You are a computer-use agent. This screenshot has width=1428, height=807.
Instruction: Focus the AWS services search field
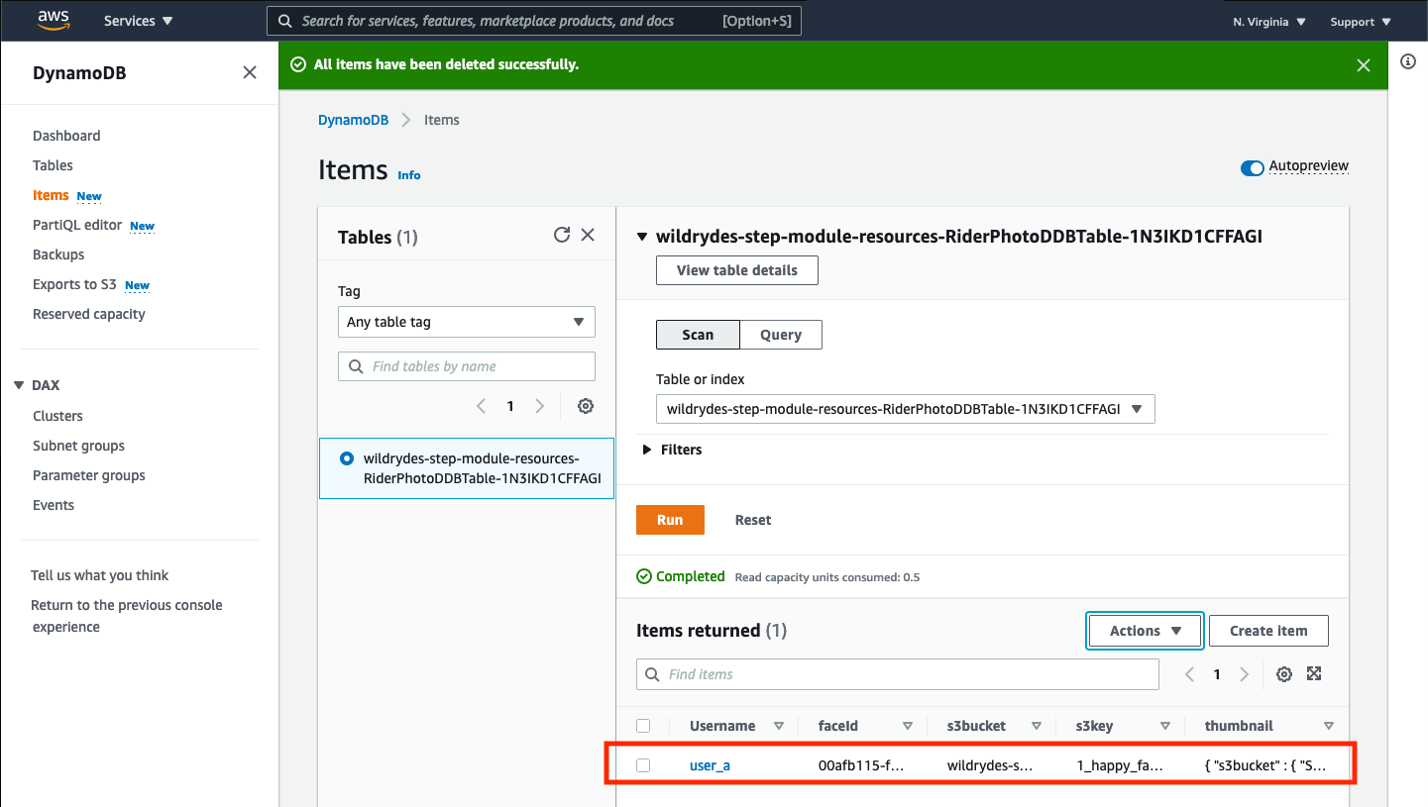534,21
